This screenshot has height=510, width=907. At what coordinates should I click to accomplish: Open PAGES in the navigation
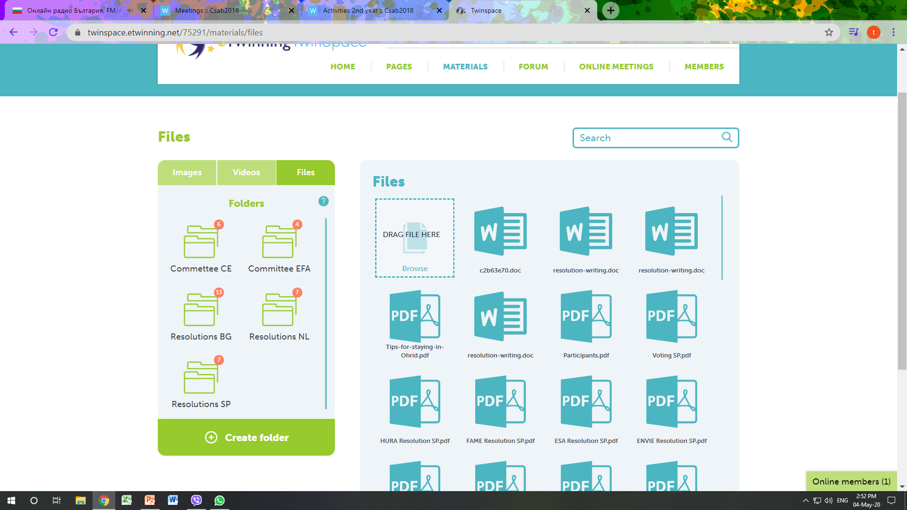click(399, 67)
